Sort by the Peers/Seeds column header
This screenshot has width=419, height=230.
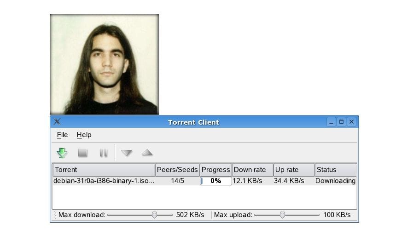coord(177,170)
